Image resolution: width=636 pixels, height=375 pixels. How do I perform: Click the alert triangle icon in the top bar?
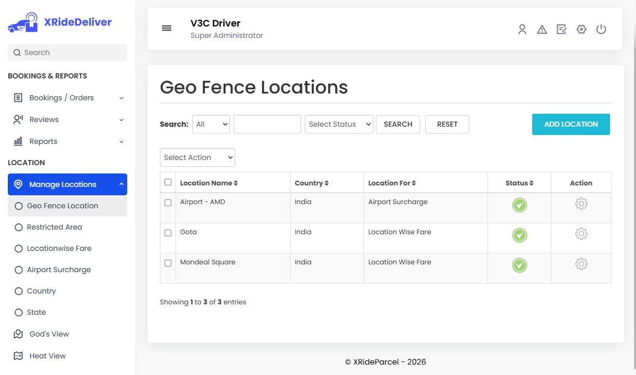[542, 30]
